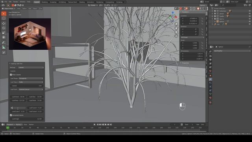Open the Object properties tab icon

pyautogui.click(x=210, y=75)
